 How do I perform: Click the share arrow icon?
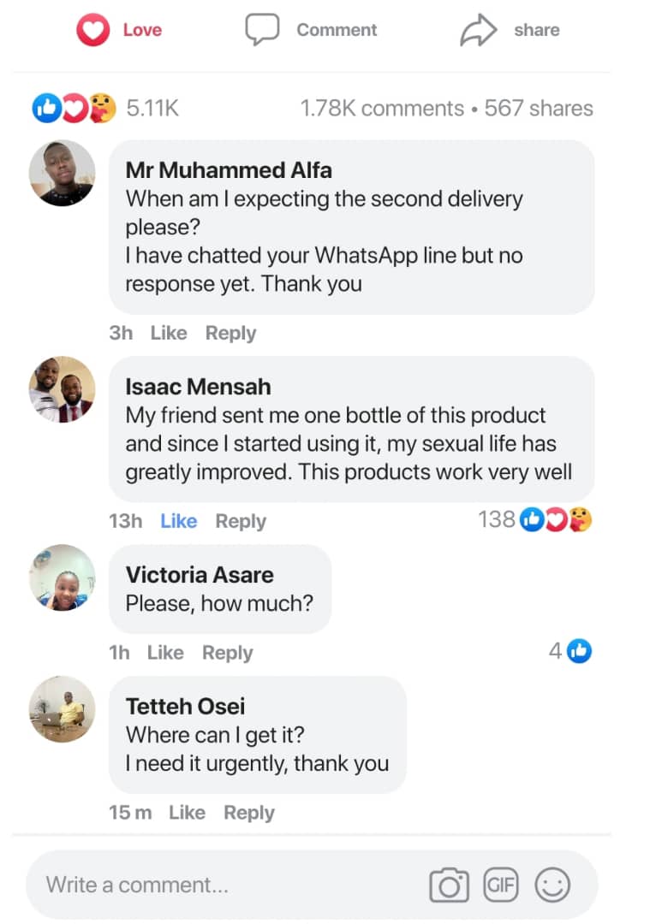point(478,31)
